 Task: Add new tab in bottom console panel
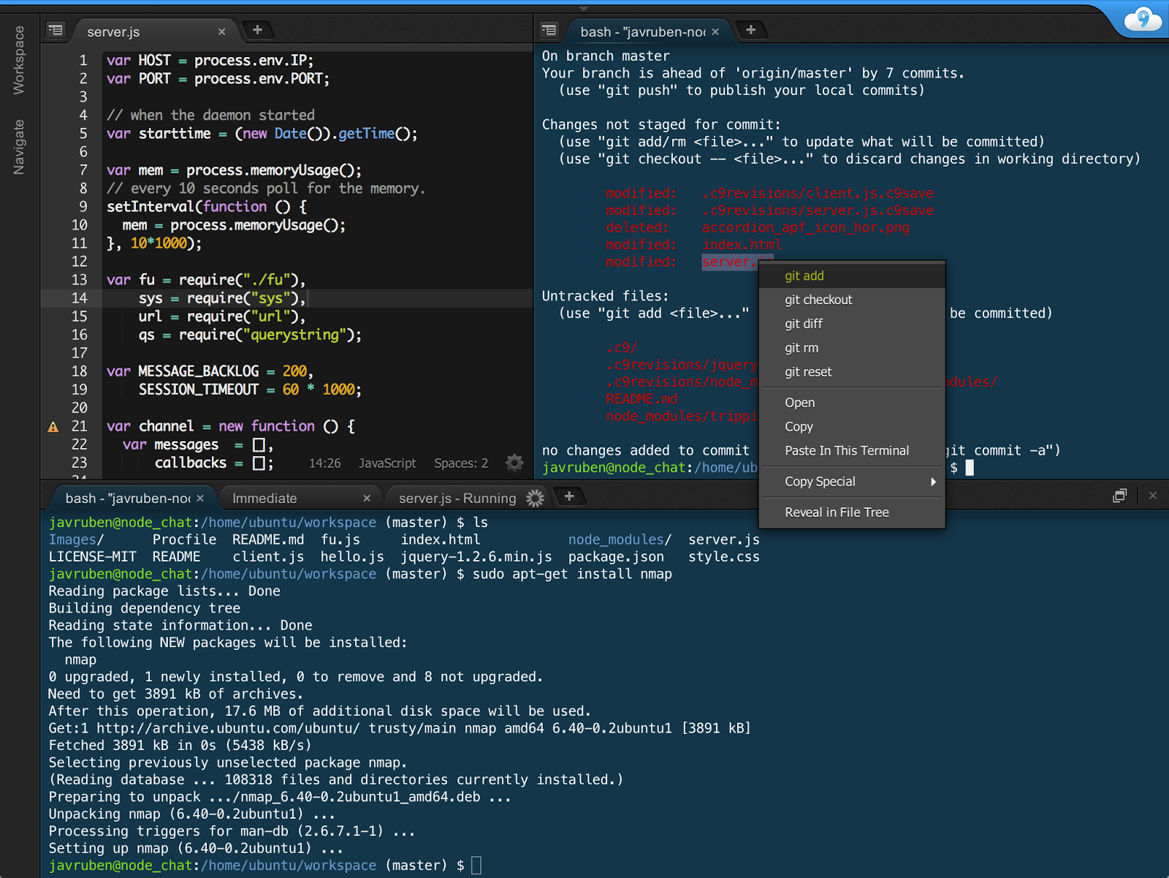coord(569,496)
